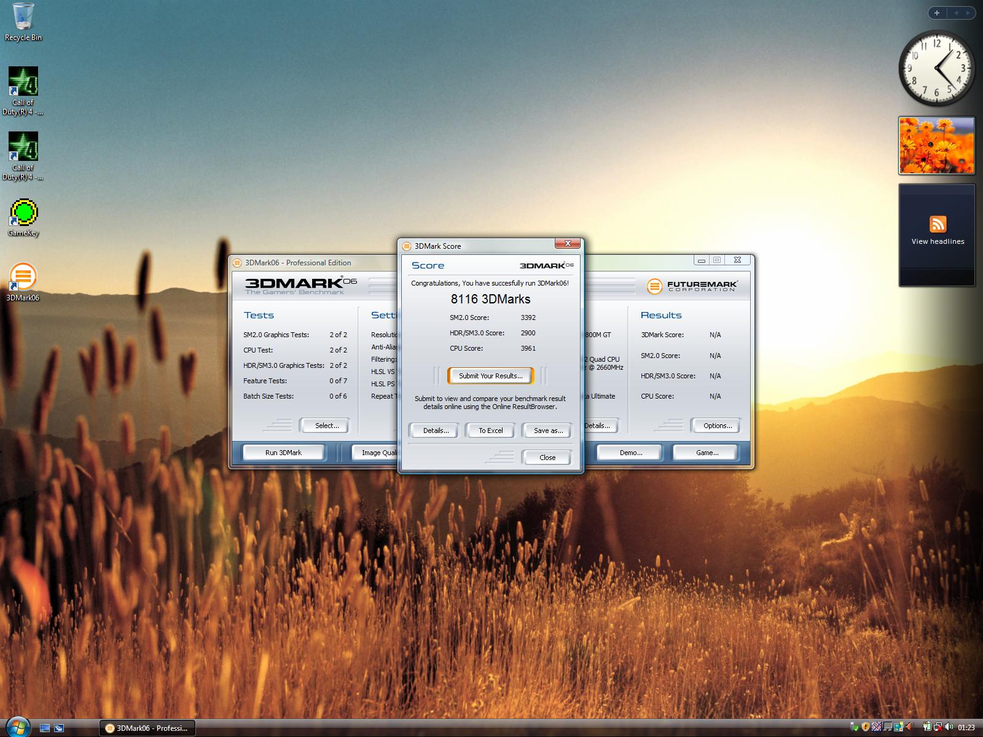Image resolution: width=983 pixels, height=737 pixels.
Task: Select the second Call of Duty 4 shortcut
Action: 23,155
